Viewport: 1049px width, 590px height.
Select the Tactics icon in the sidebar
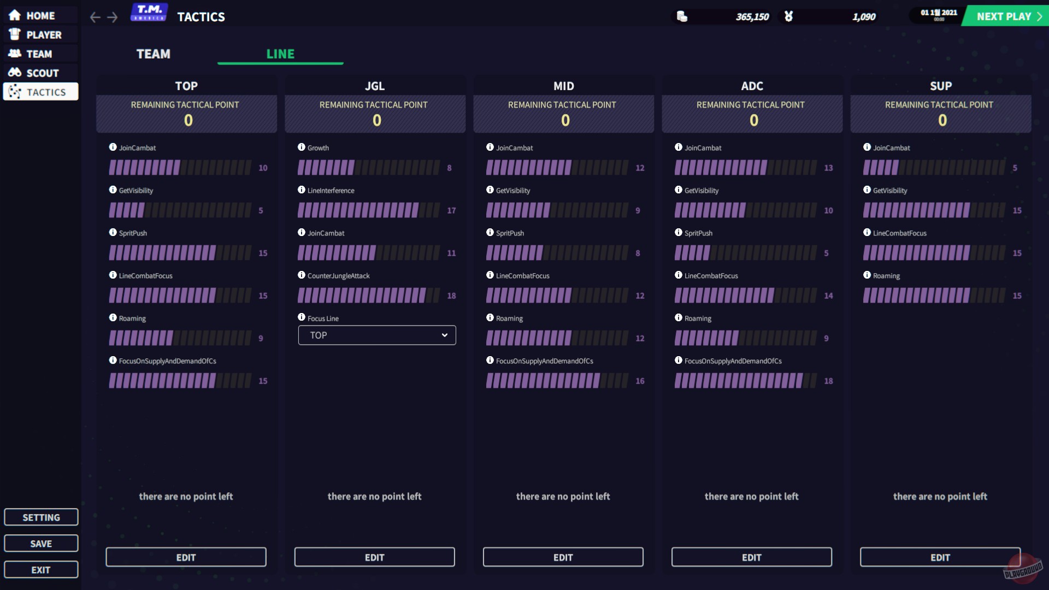(x=14, y=91)
